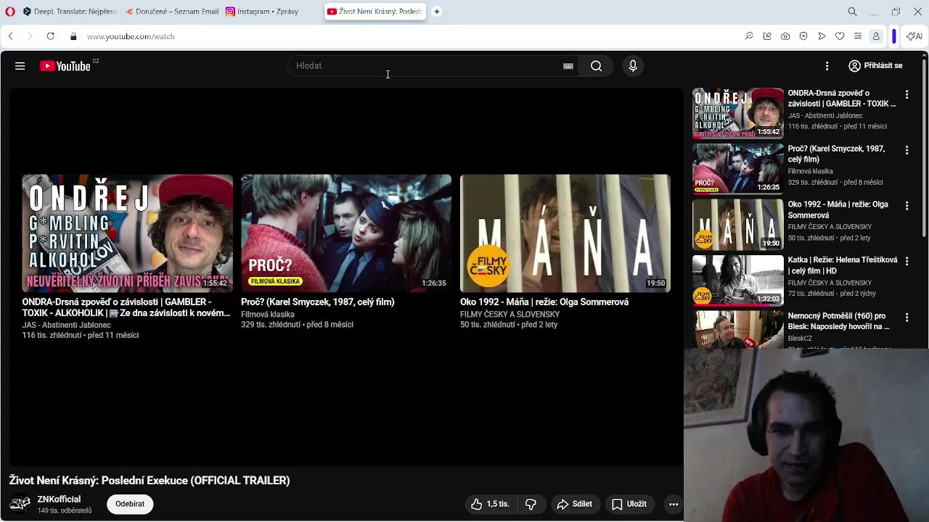Image resolution: width=929 pixels, height=522 pixels.
Task: Click the video title 'Život Není Krásný: Poslední Exekuce'
Action: pyautogui.click(x=150, y=481)
